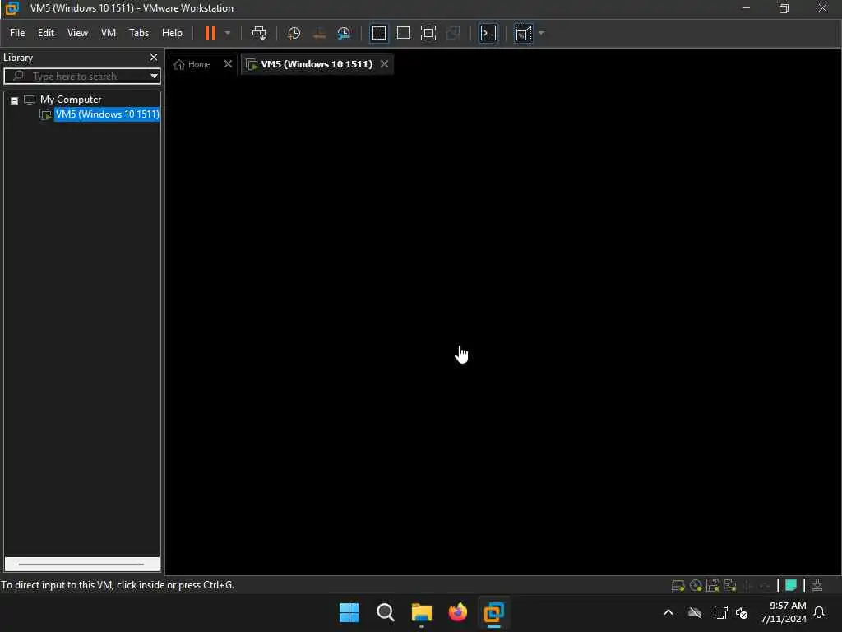Send Ctrl+Alt+Del to the virtual machine
This screenshot has width=842, height=632.
click(x=259, y=33)
